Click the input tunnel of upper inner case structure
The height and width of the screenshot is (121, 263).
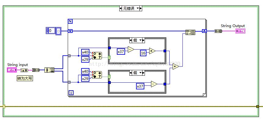109,48
